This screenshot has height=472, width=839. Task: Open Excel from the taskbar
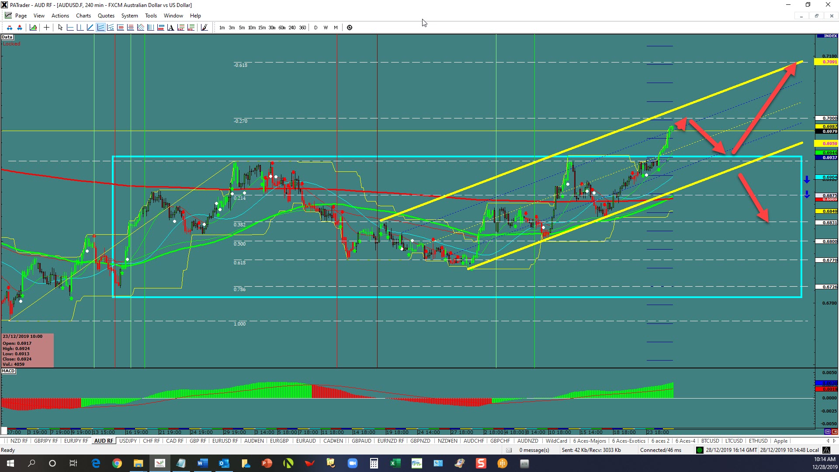(395, 463)
